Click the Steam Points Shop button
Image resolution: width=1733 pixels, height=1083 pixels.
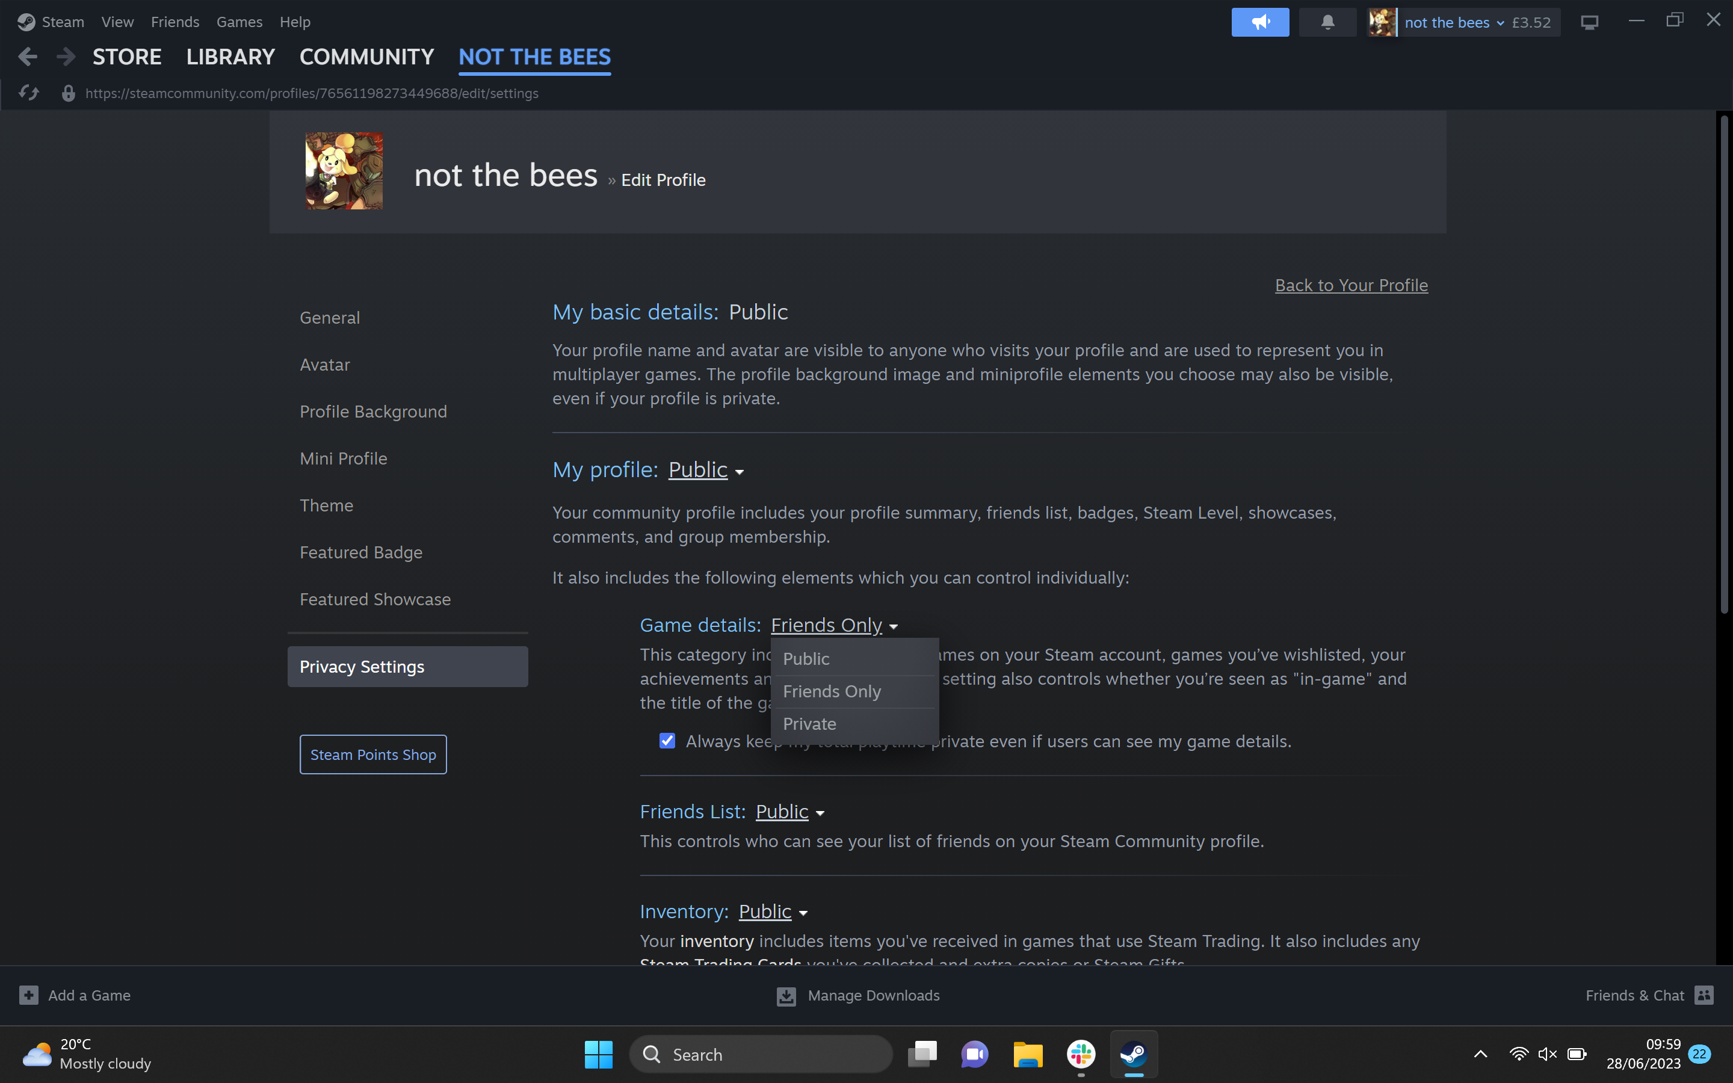tap(373, 754)
